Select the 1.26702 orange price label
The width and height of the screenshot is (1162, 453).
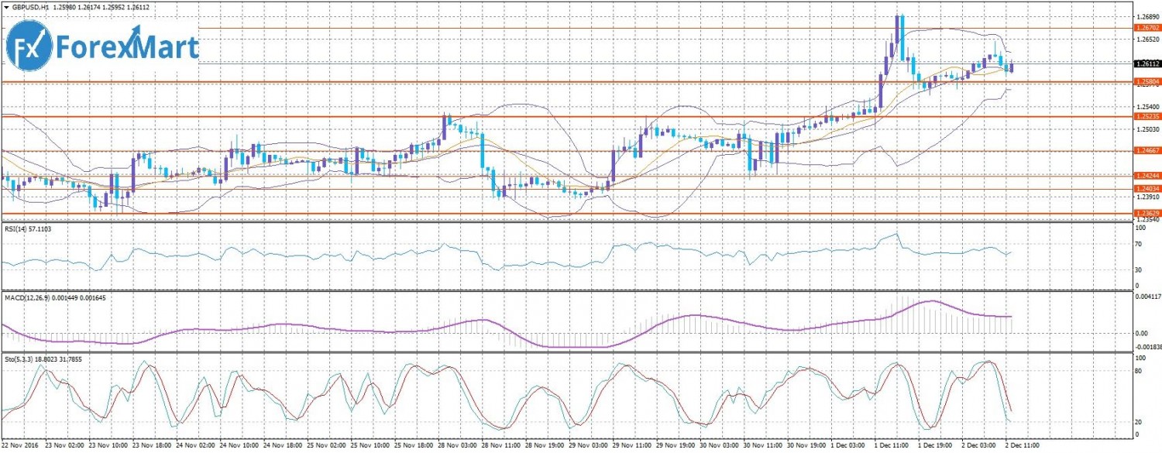(1146, 28)
